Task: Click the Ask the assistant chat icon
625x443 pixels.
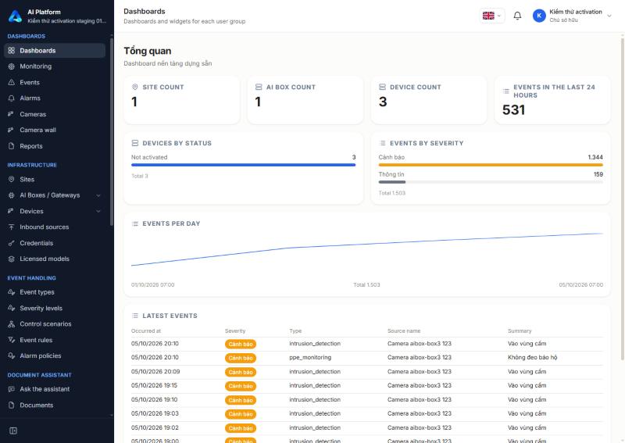Action: pos(12,389)
